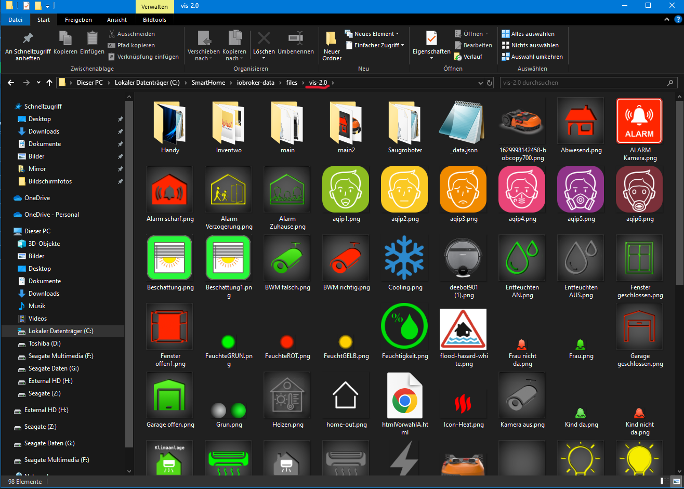Click the Verwalten contextual tab
684x489 pixels.
coord(154,6)
